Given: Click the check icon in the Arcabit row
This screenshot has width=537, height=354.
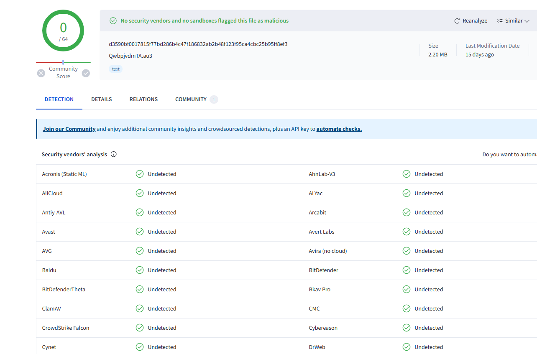Looking at the screenshot, I should tap(407, 212).
